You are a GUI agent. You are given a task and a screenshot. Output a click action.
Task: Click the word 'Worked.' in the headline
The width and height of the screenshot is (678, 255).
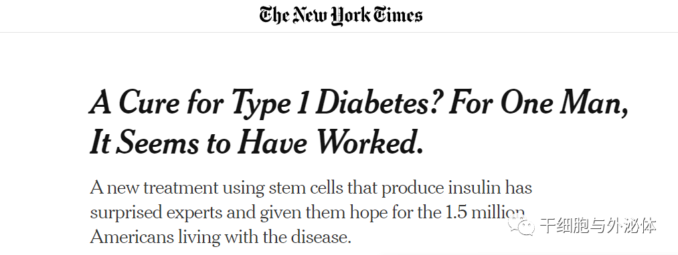369,142
